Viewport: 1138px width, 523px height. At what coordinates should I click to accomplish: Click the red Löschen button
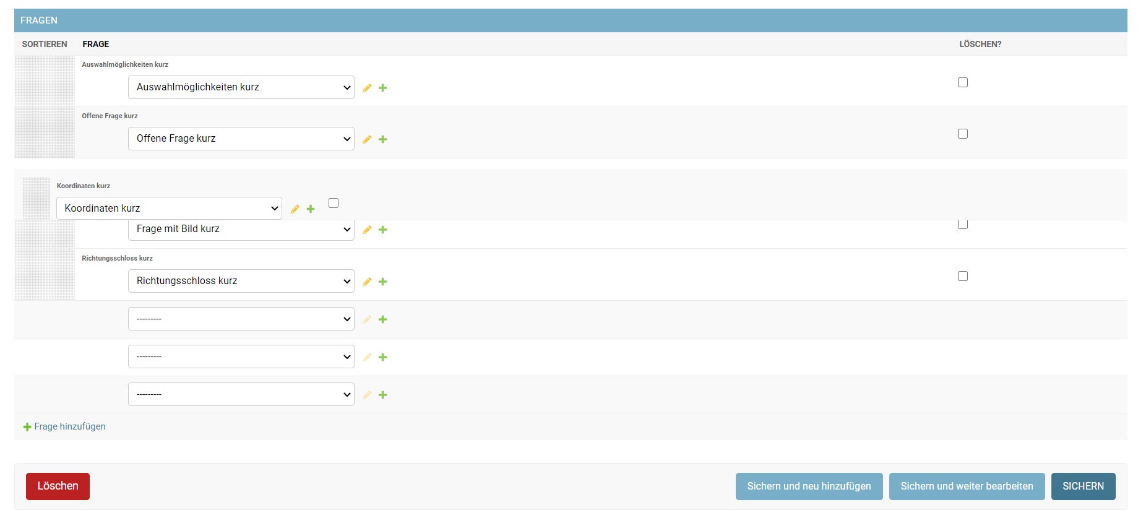58,486
